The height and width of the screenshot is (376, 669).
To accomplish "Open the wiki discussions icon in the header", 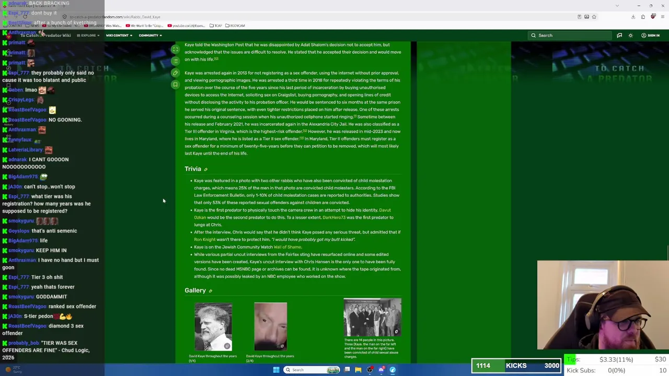I will [619, 36].
